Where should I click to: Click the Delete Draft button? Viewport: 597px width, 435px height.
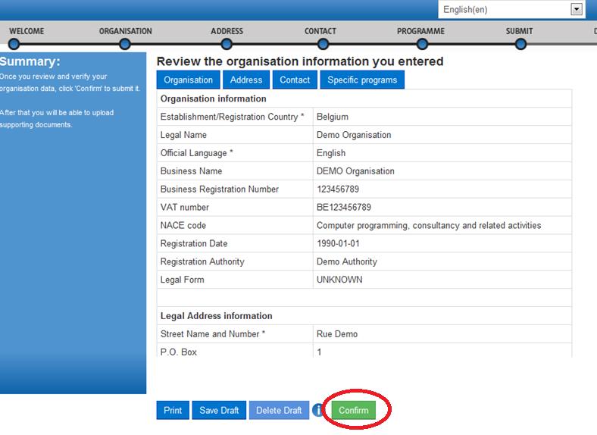pyautogui.click(x=279, y=410)
